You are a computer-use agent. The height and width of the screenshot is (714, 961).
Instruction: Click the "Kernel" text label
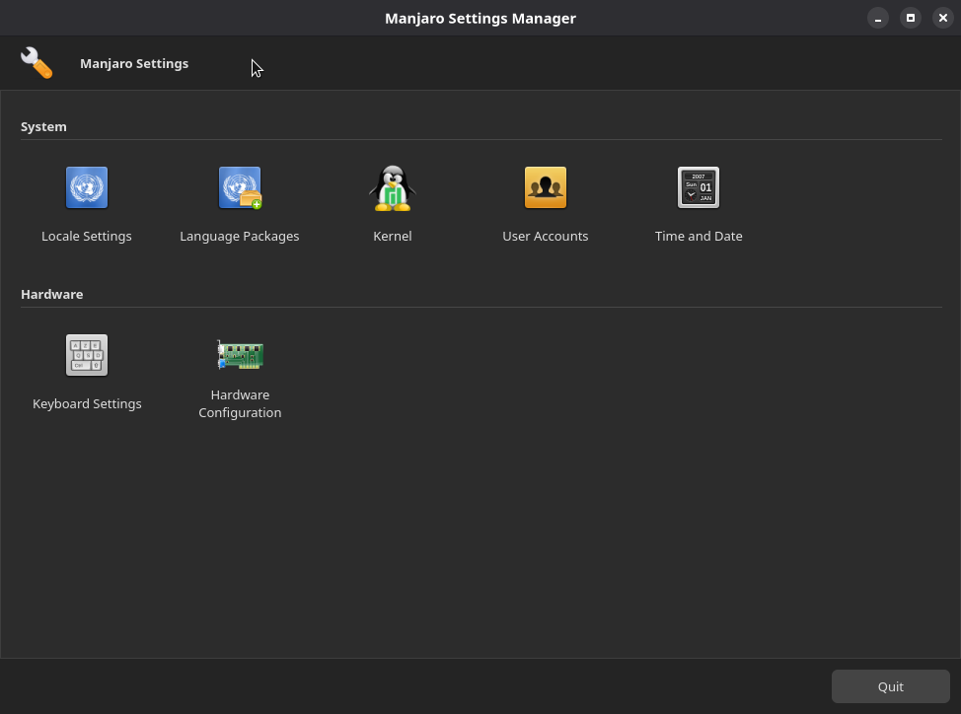(393, 237)
